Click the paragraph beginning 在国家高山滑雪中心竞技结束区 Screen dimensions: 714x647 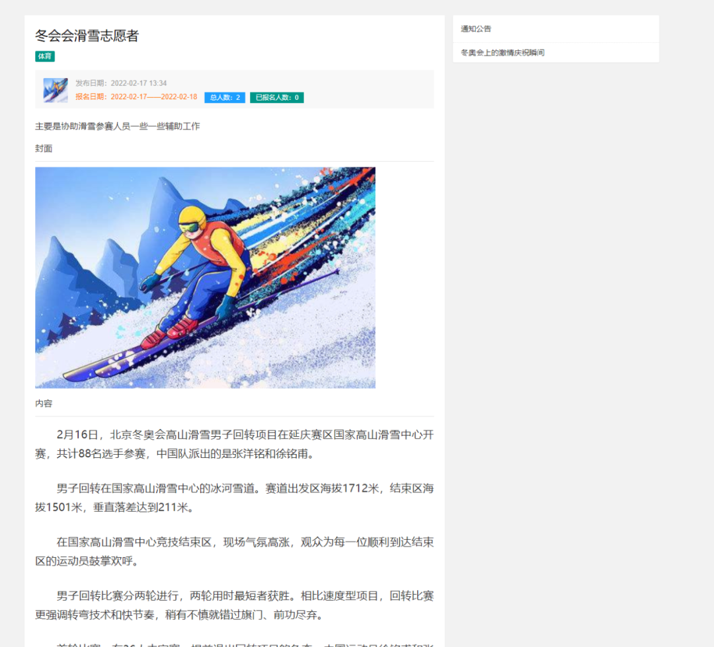point(235,551)
